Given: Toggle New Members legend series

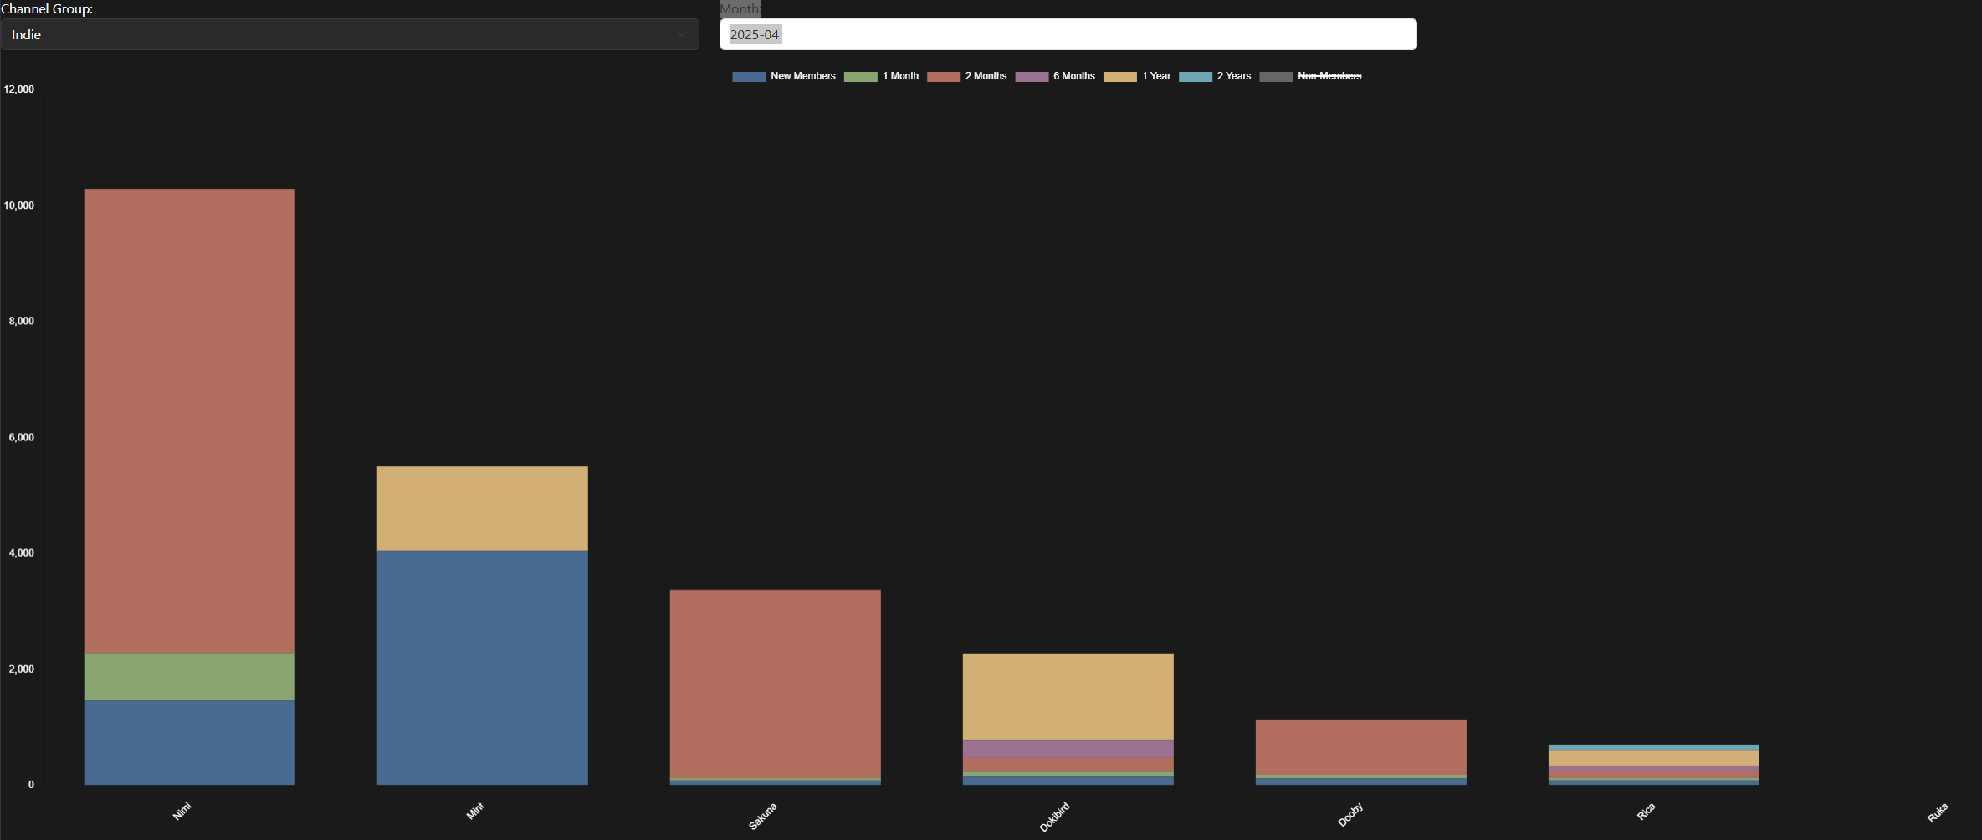Looking at the screenshot, I should click(x=802, y=76).
